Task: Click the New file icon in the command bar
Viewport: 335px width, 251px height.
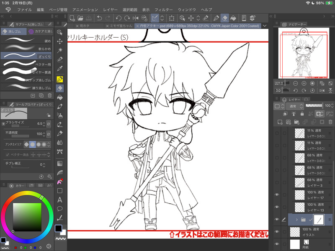Action: coord(72,18)
